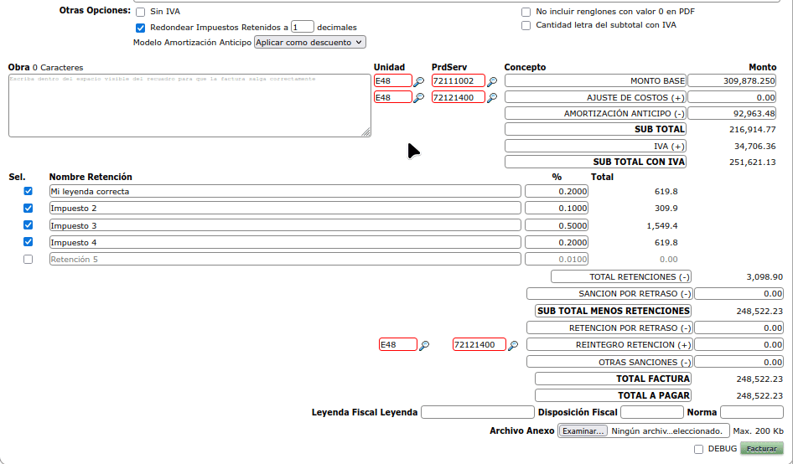Click the Impuesto 2 name field
This screenshot has width=793, height=464.
pos(285,209)
